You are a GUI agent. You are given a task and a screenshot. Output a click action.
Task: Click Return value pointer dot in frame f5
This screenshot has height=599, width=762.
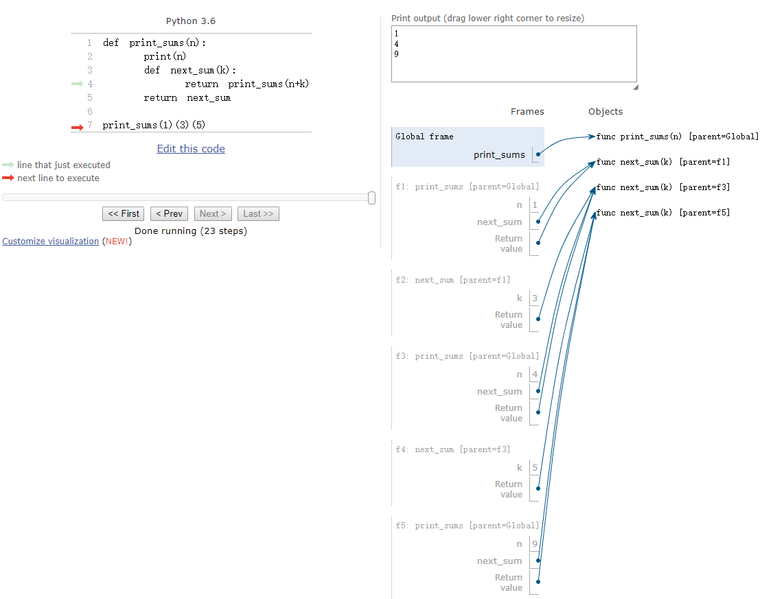[x=538, y=582]
